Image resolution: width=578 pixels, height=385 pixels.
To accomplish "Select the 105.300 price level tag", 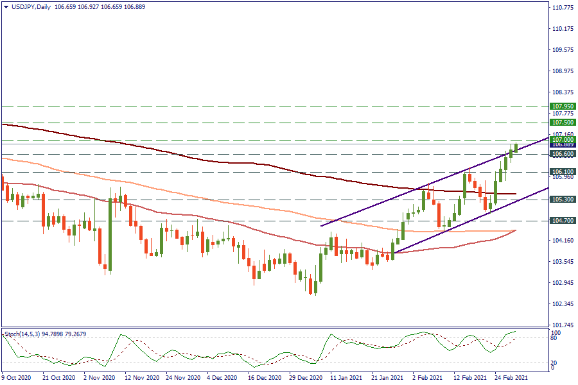I will pos(563,200).
